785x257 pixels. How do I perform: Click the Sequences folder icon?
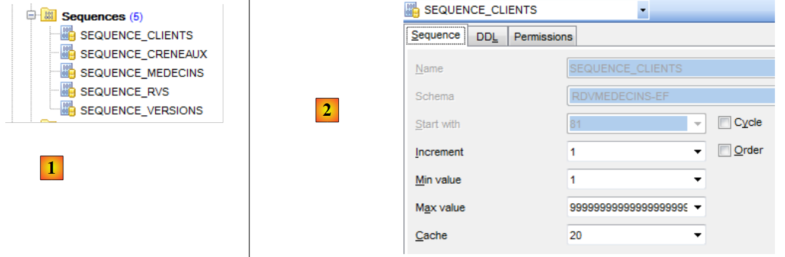[48, 17]
